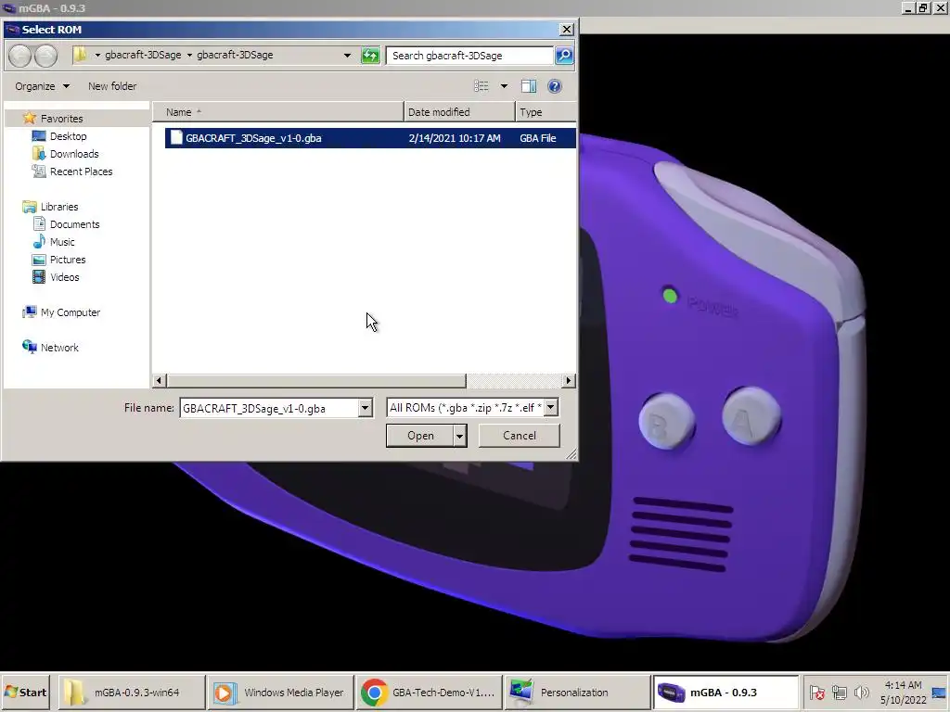Change view with the view layout icon
The width and height of the screenshot is (950, 712).
pos(481,86)
